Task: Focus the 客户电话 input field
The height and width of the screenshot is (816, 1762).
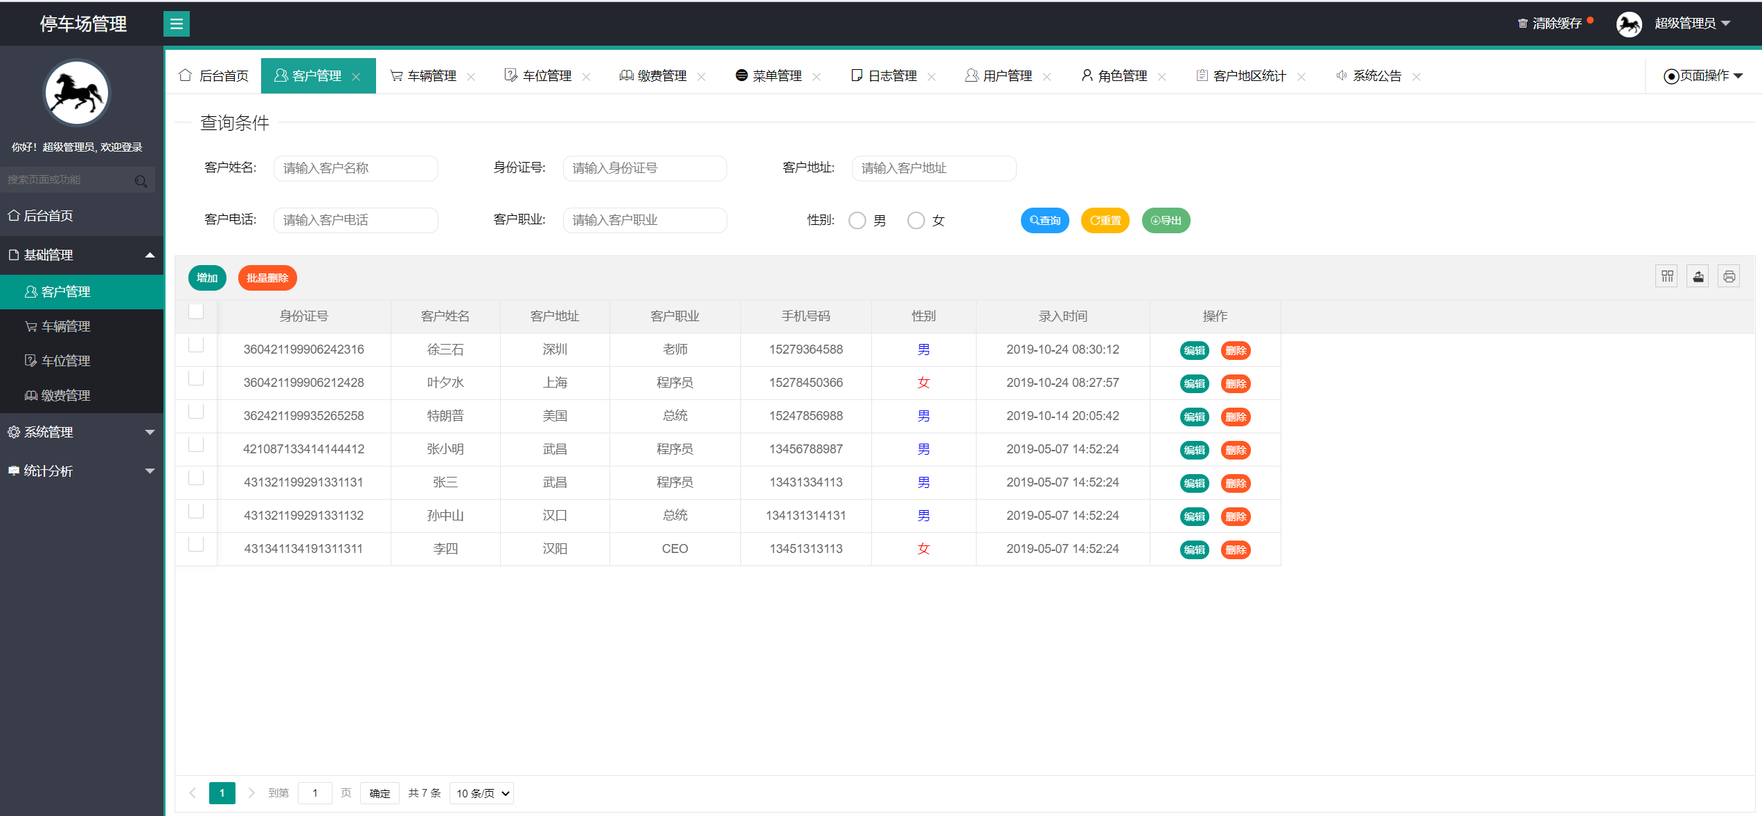Action: [x=356, y=221]
